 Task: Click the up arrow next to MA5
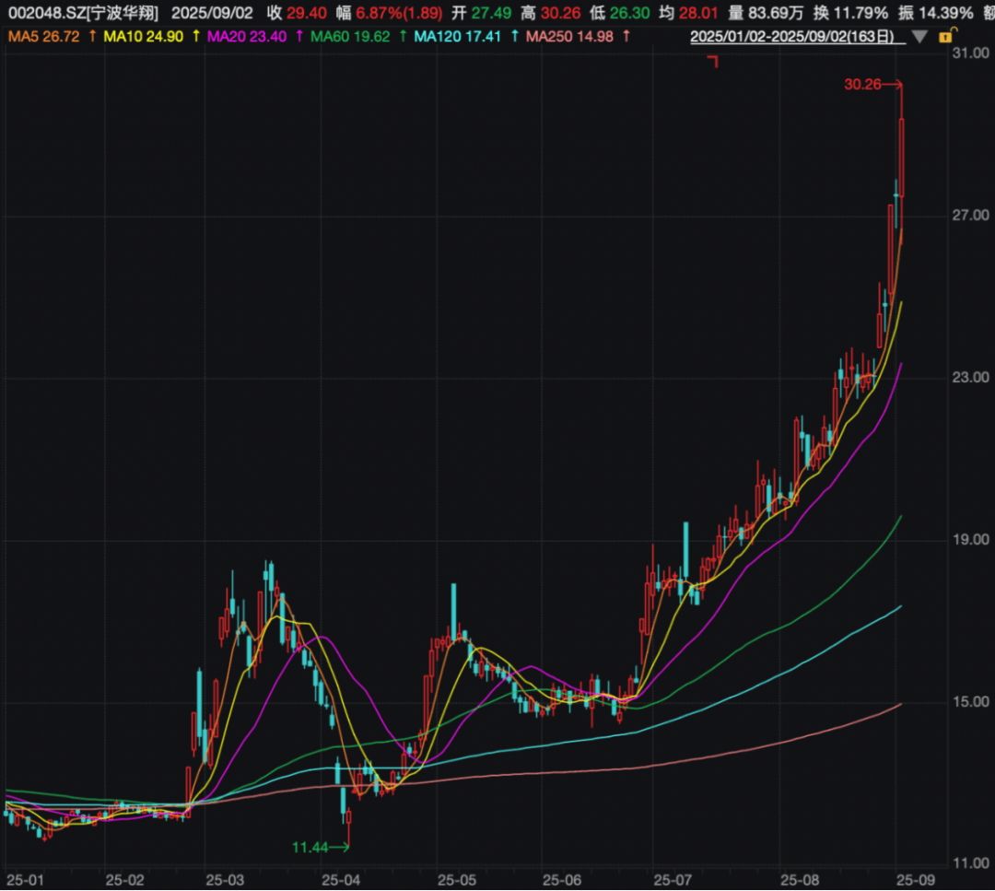click(92, 36)
